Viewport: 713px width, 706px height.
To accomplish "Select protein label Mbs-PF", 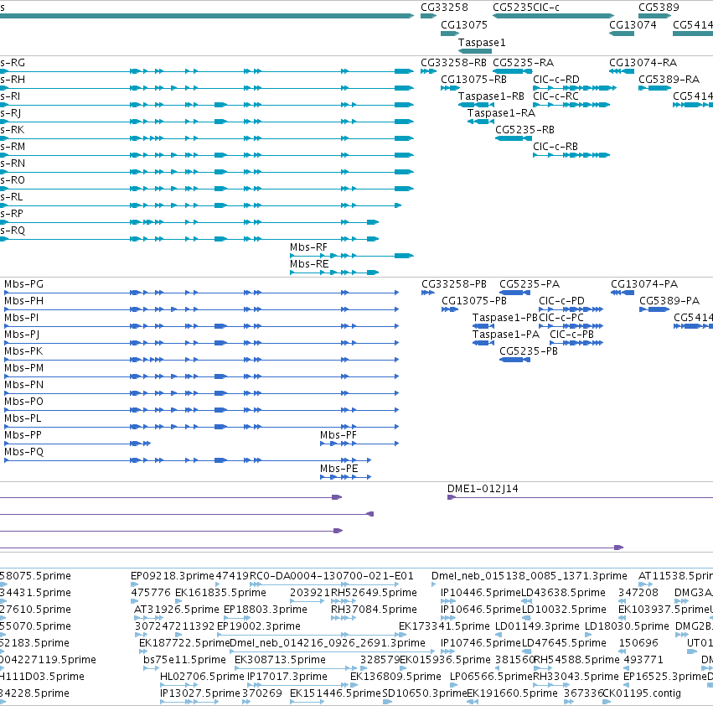I will click(x=338, y=435).
